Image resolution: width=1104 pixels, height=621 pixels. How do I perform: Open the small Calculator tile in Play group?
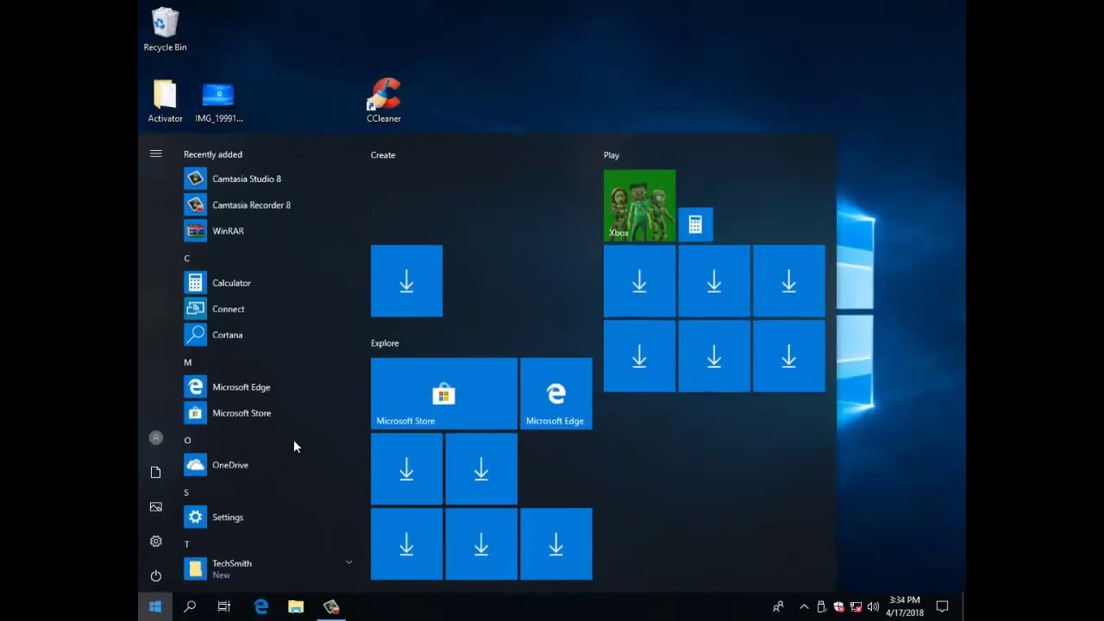click(695, 225)
